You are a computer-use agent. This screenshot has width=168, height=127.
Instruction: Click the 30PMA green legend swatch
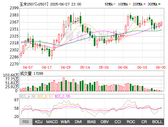pos(159,4)
